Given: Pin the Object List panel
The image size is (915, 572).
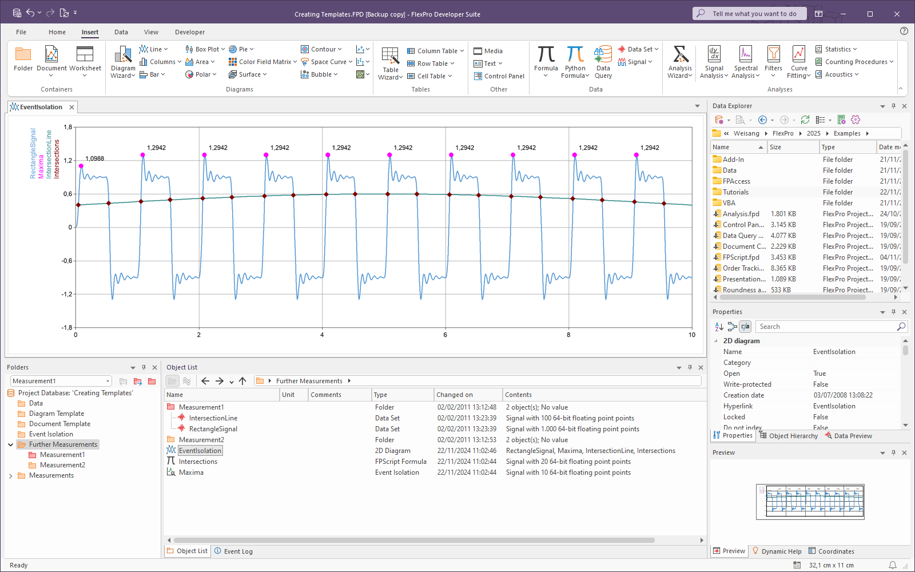Looking at the screenshot, I should point(690,367).
